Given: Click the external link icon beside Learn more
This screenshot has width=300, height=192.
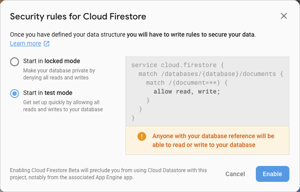Looking at the screenshot, I should pyautogui.click(x=46, y=43).
